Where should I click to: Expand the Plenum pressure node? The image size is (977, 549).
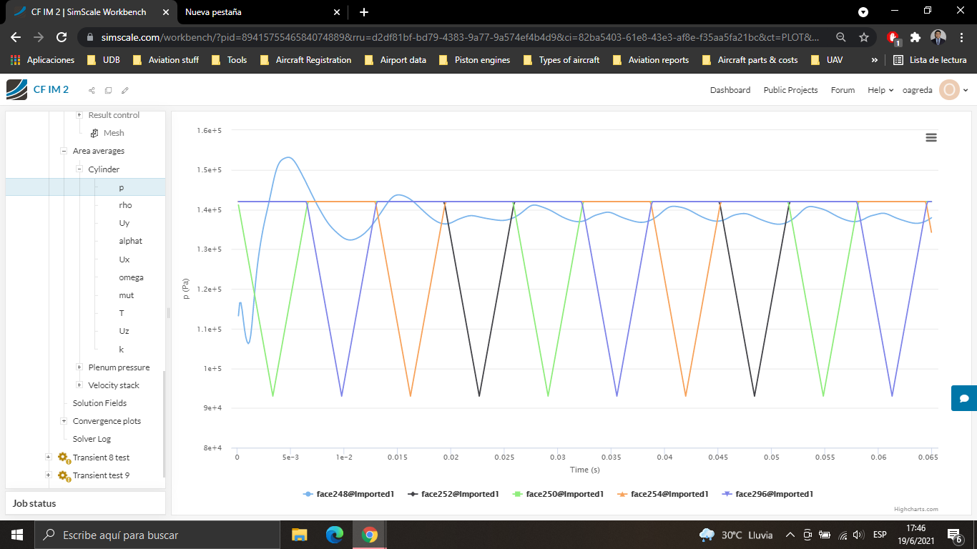[79, 367]
